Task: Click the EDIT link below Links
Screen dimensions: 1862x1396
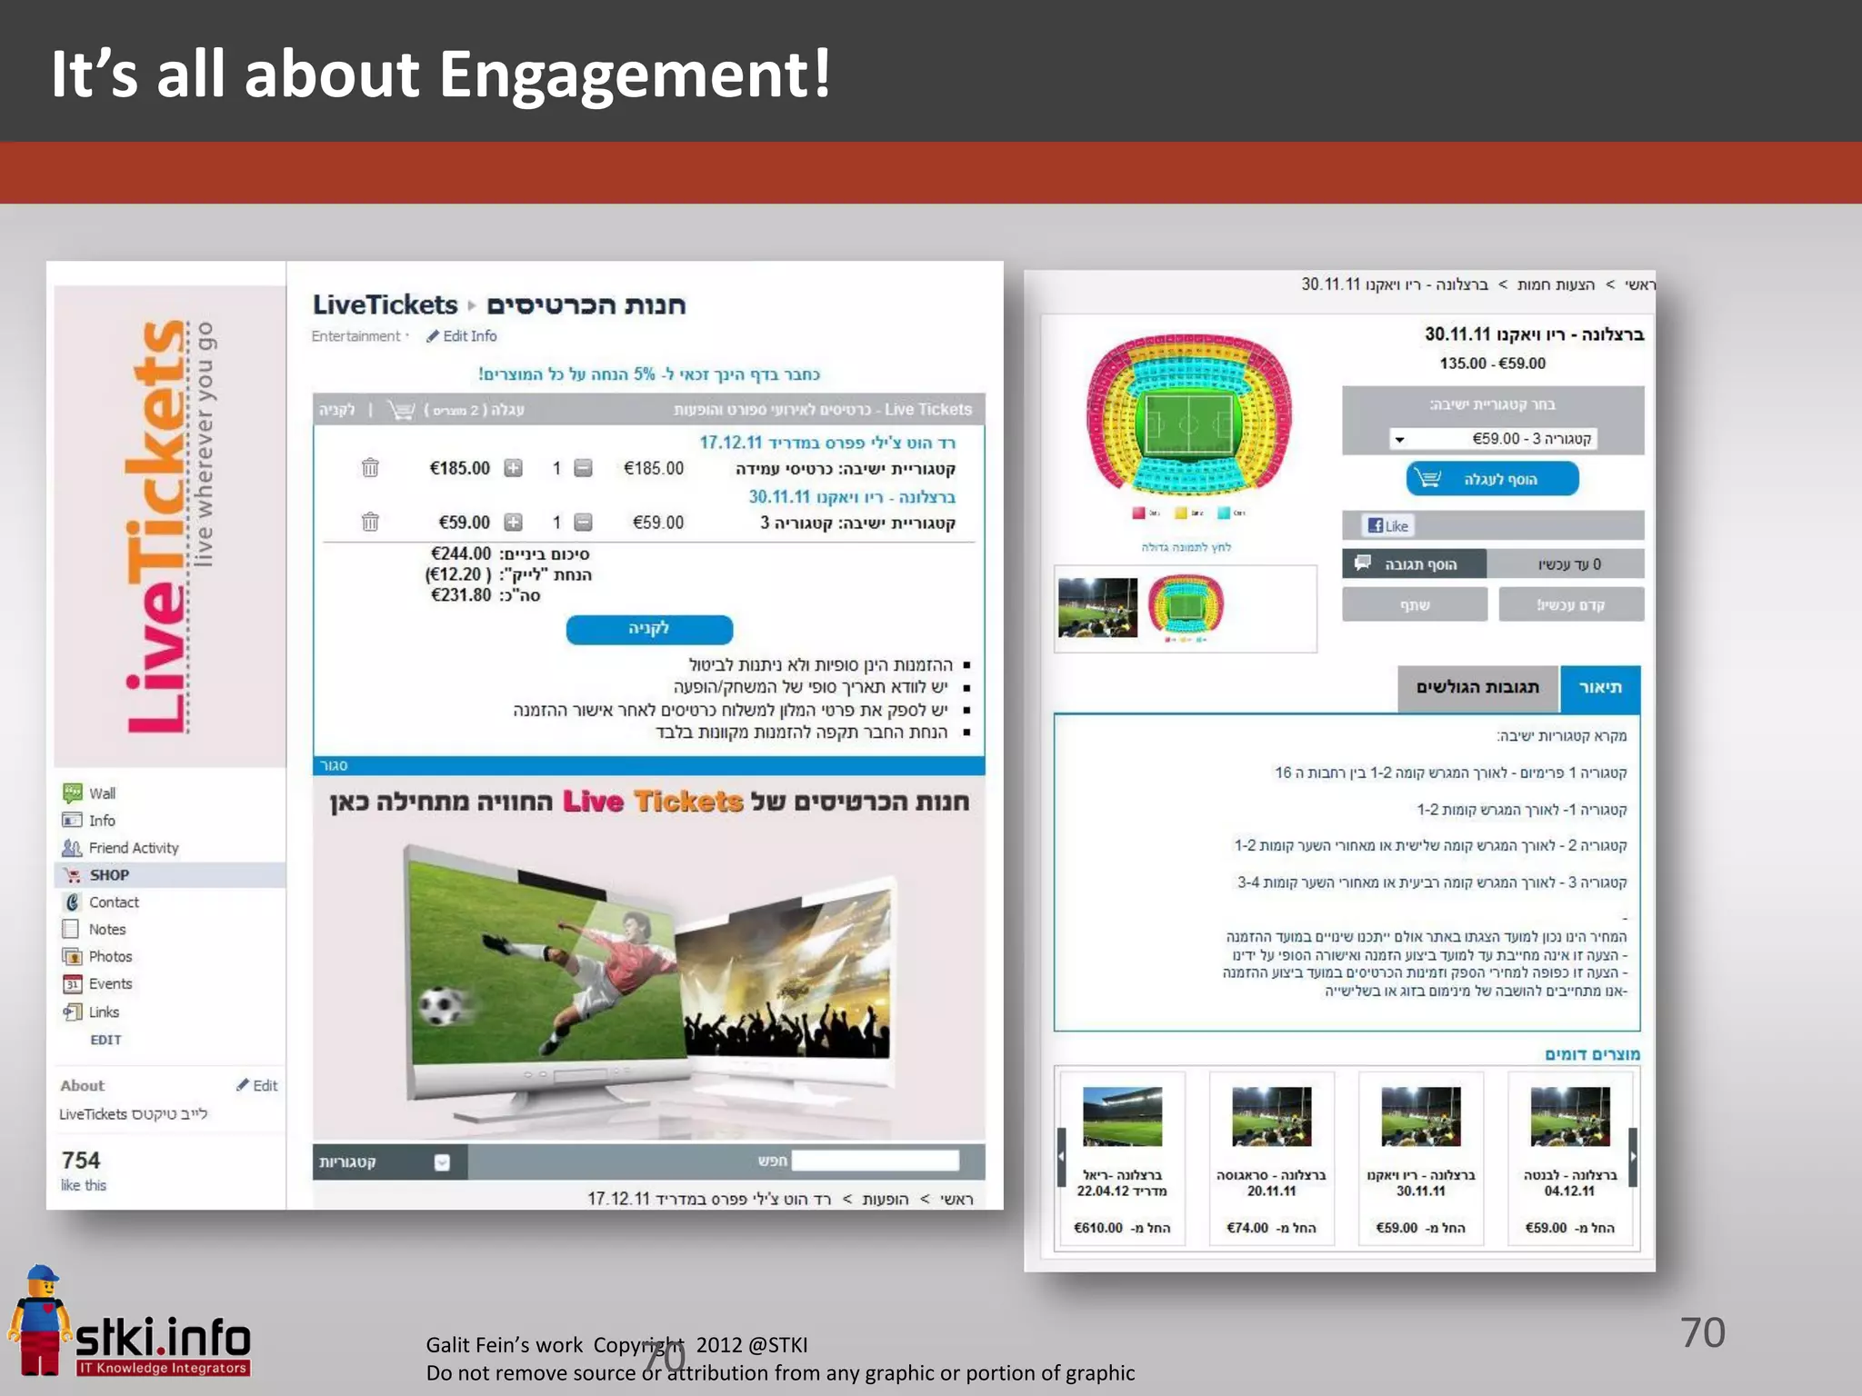Action: coord(105,1040)
